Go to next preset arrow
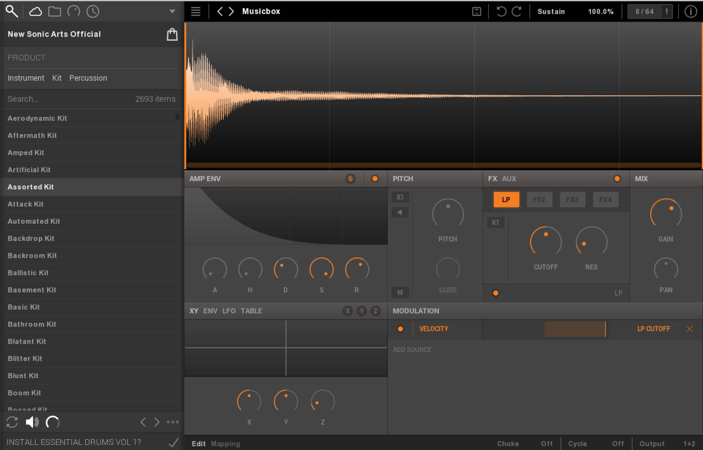The image size is (703, 450). click(231, 11)
